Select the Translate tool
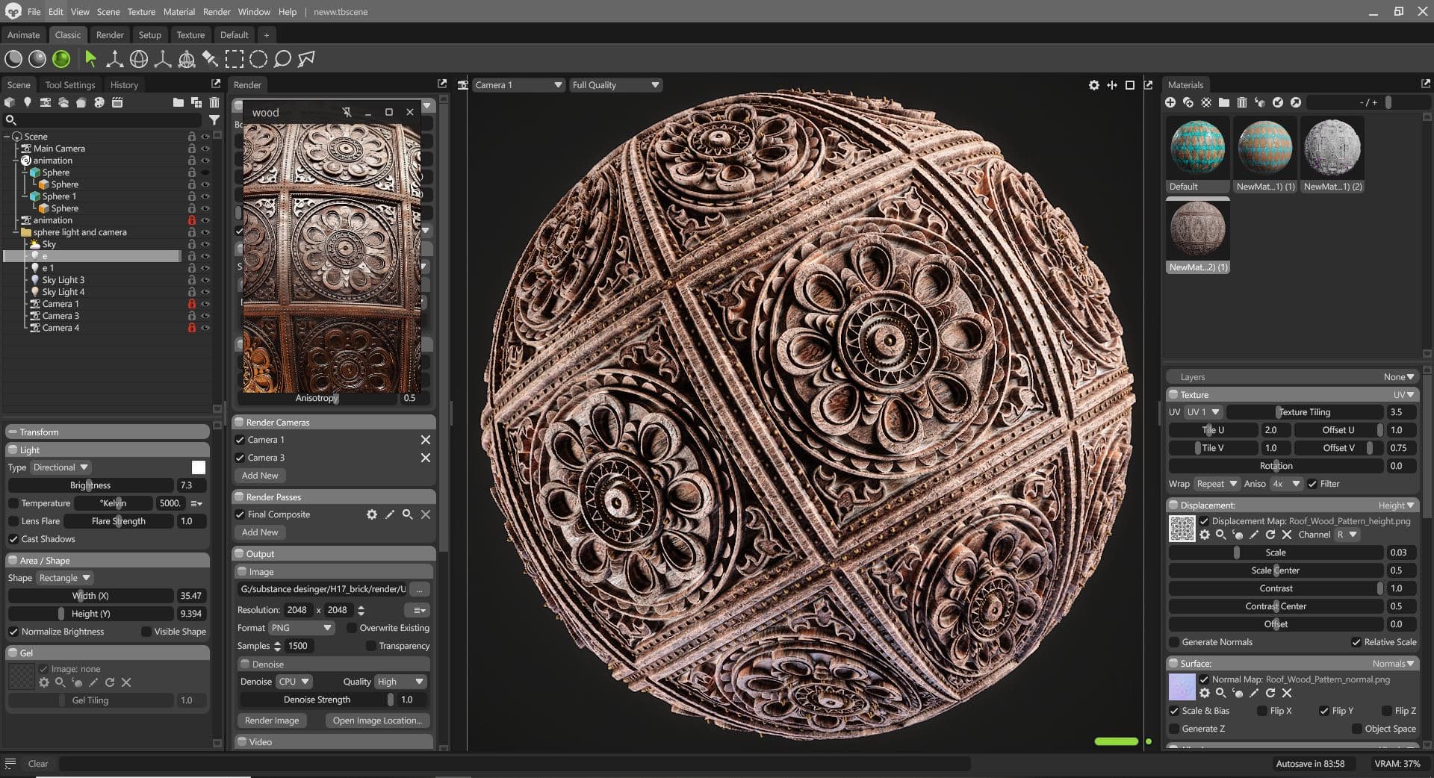This screenshot has height=778, width=1434. pos(114,58)
